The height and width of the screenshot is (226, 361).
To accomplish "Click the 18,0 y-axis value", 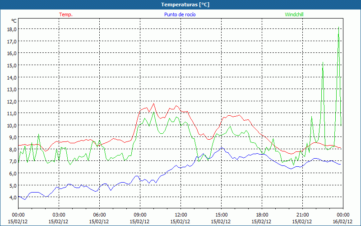I will [x=12, y=29].
